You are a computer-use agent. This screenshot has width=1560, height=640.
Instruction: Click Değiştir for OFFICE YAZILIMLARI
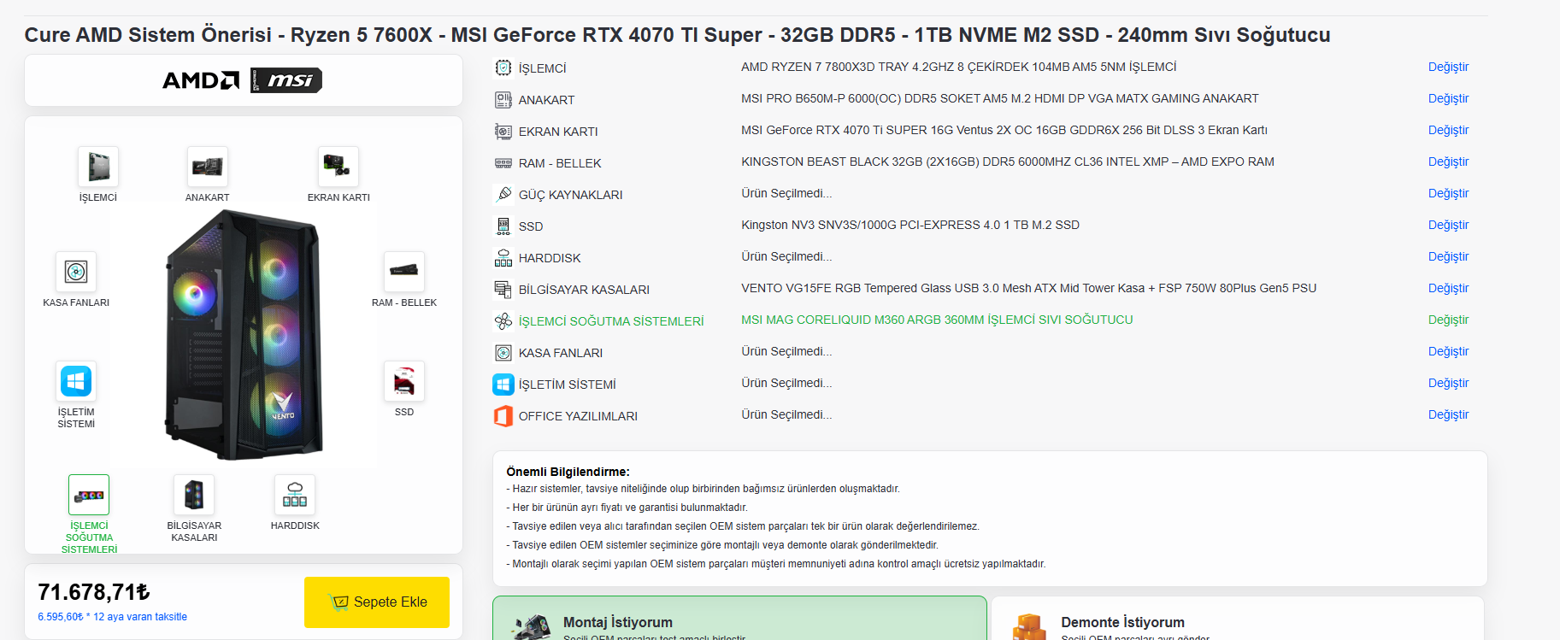point(1448,414)
